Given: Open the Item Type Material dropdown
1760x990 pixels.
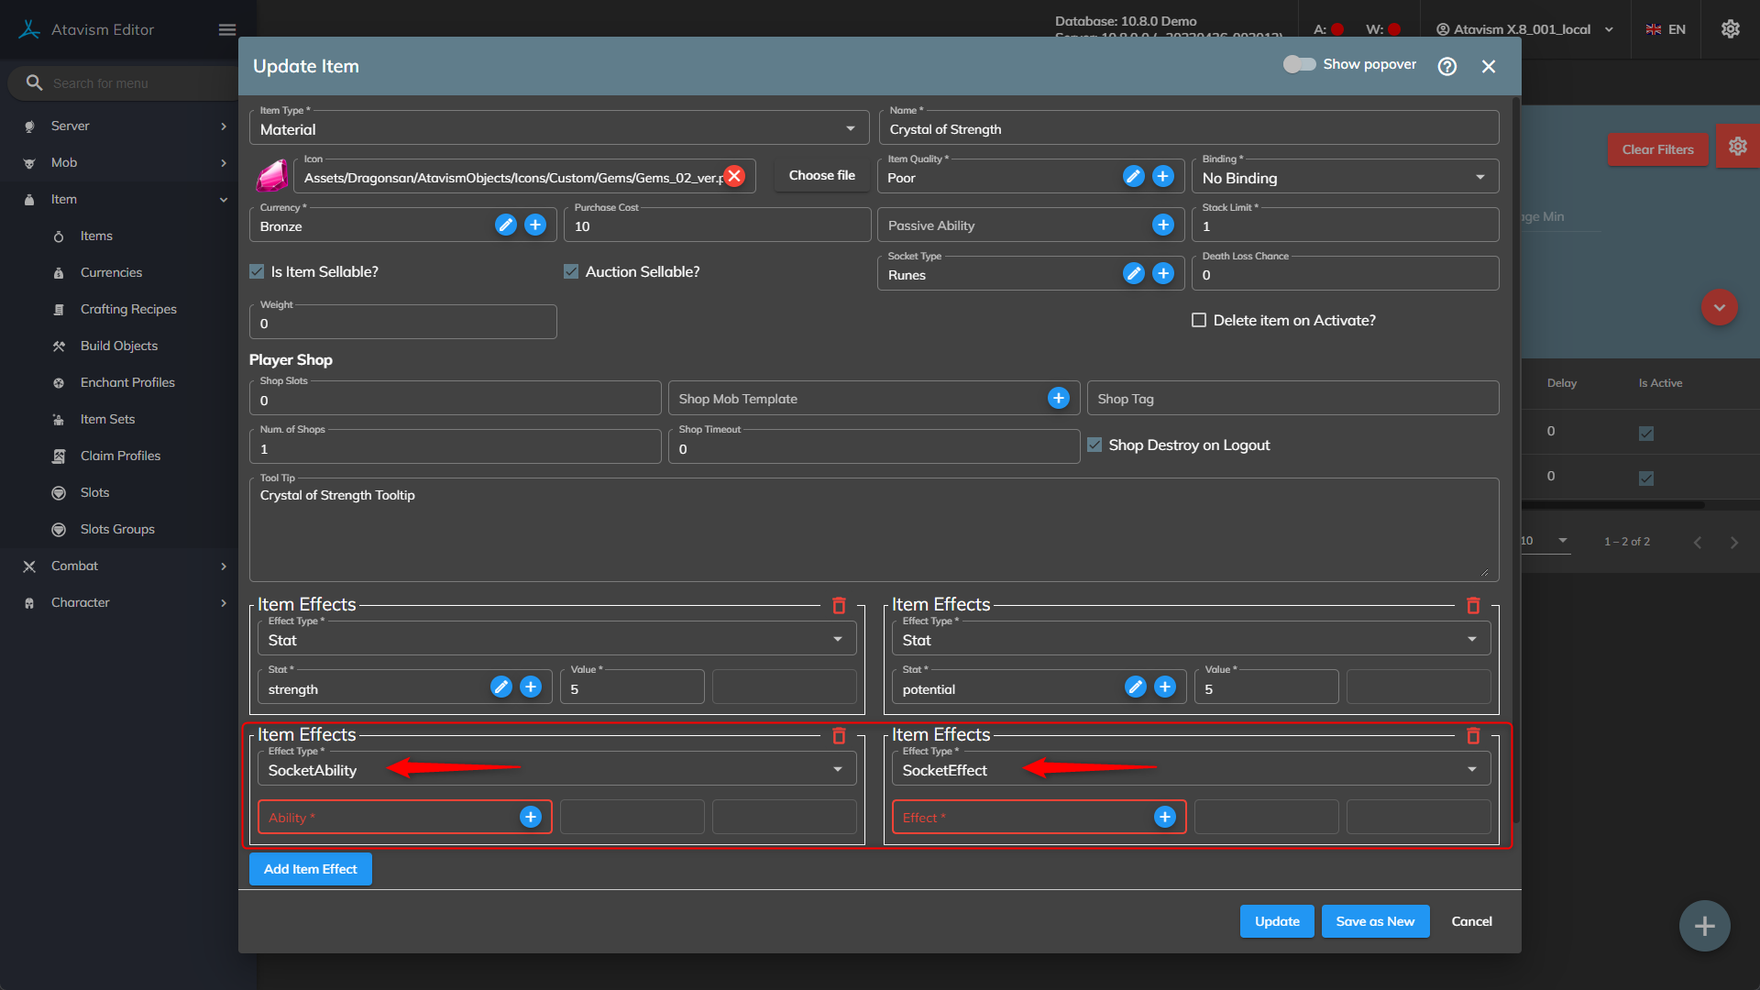Looking at the screenshot, I should point(558,129).
